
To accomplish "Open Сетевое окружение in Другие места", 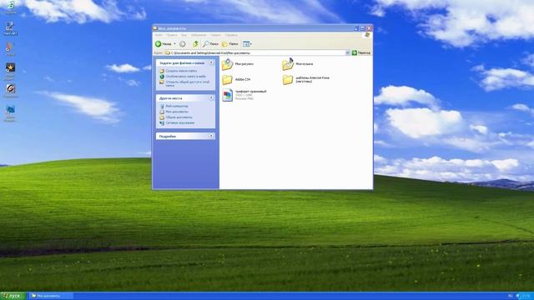I will (180, 122).
